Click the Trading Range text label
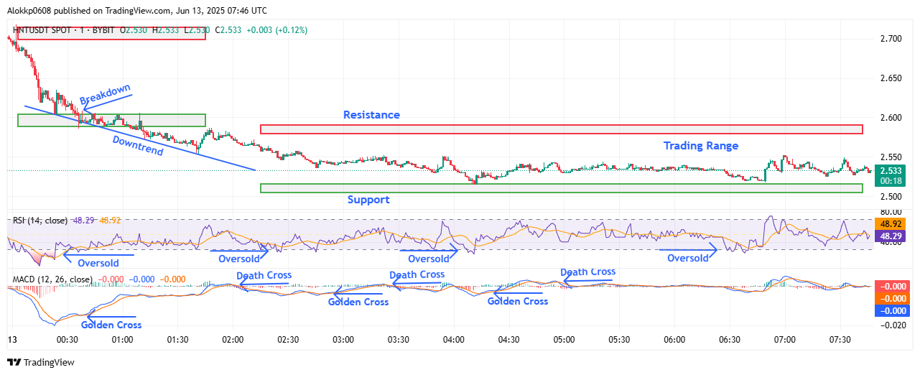920x375 pixels. pos(701,145)
